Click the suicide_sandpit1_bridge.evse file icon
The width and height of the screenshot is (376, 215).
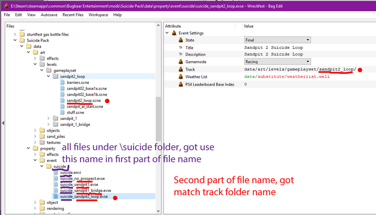[56, 190]
